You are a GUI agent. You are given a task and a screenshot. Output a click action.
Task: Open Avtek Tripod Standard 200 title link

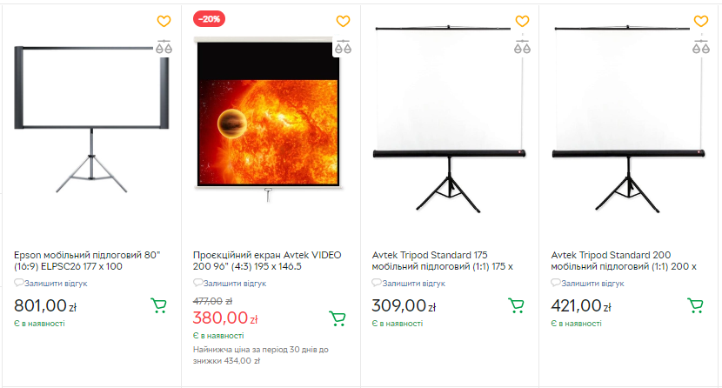coord(625,260)
